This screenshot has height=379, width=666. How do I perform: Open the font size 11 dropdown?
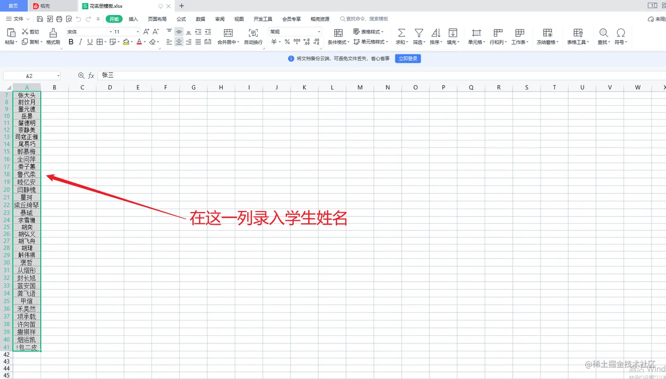click(138, 32)
